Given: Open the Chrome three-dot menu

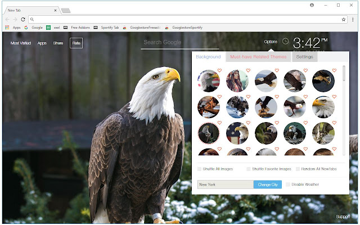Looking at the screenshot, I should coord(353,20).
